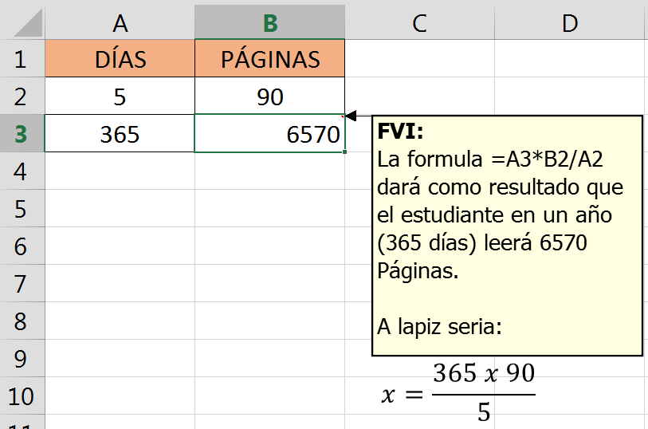Select row 10 header
Viewport: 648px width, 429px height.
point(22,396)
